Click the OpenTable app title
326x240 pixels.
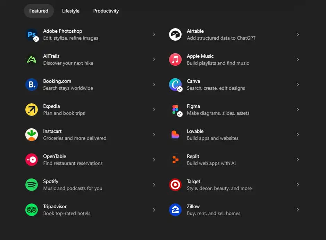click(55, 156)
